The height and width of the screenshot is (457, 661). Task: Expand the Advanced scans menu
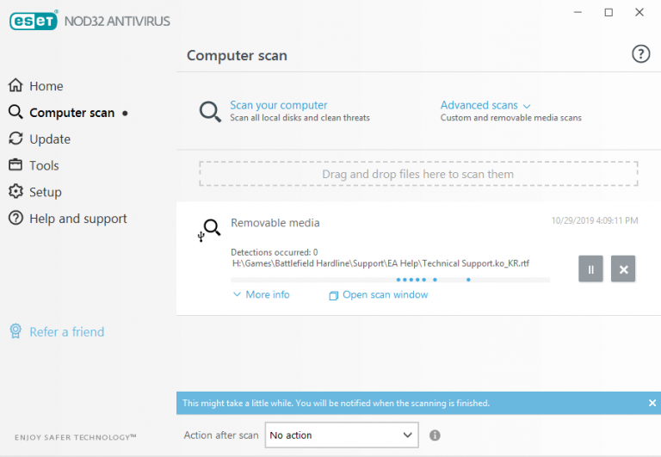coord(485,105)
